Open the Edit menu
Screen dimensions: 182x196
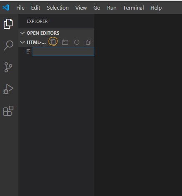(35, 8)
